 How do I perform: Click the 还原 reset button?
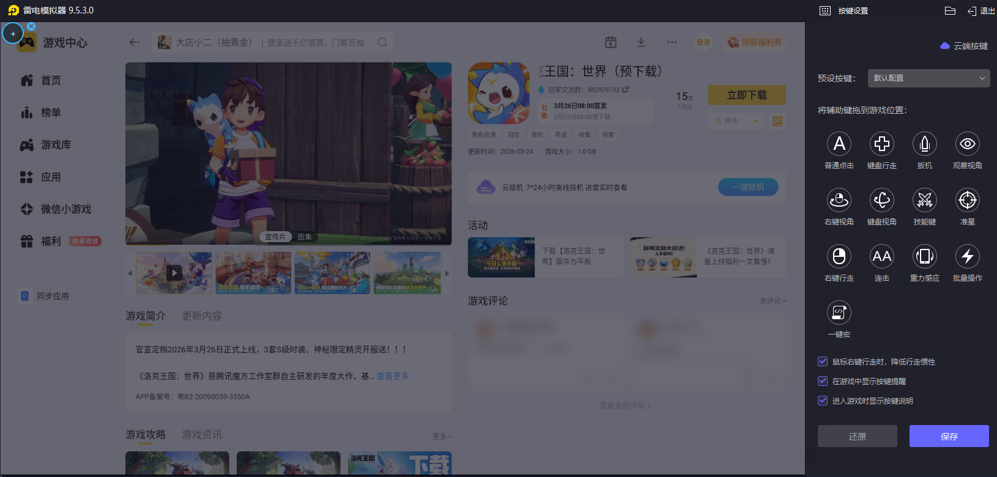[858, 436]
